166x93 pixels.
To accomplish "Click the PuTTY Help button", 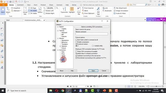I will coord(72,71).
